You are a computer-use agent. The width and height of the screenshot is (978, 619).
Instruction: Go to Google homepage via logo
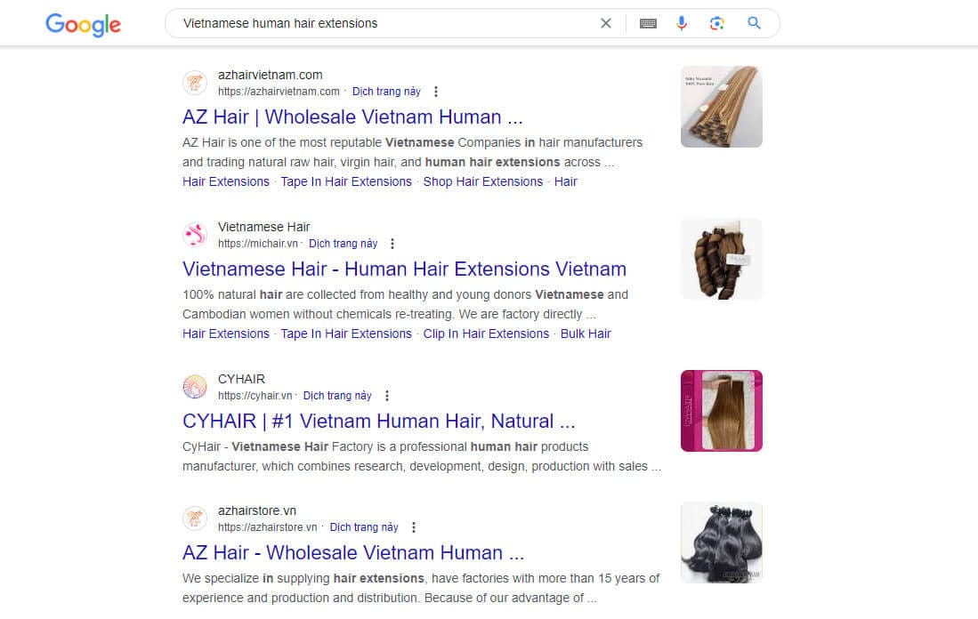coord(83,25)
